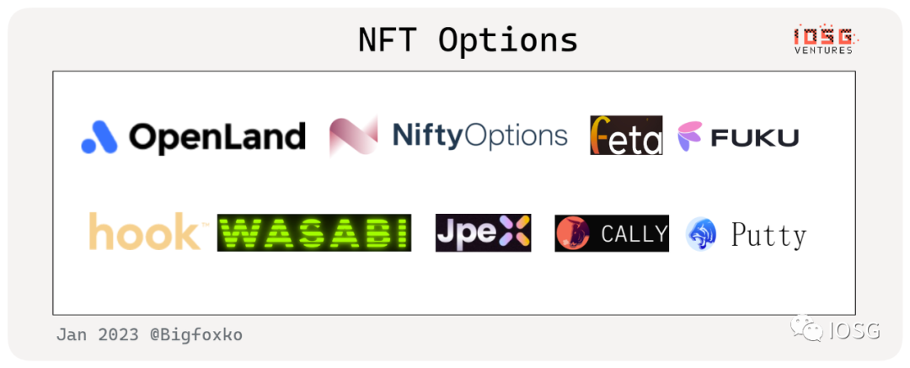Click the green WASABI logo

(x=314, y=232)
